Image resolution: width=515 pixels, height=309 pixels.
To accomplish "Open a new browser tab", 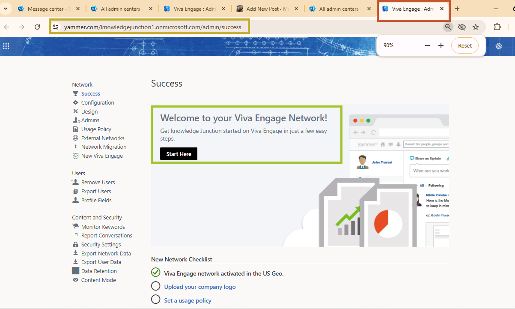I will (x=457, y=9).
